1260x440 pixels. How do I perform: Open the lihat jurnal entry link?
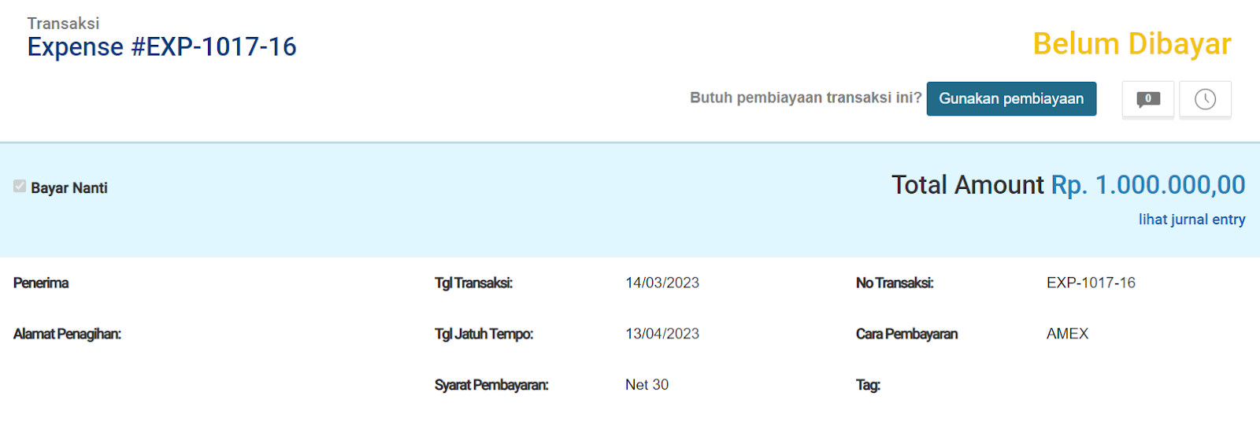pos(1191,220)
